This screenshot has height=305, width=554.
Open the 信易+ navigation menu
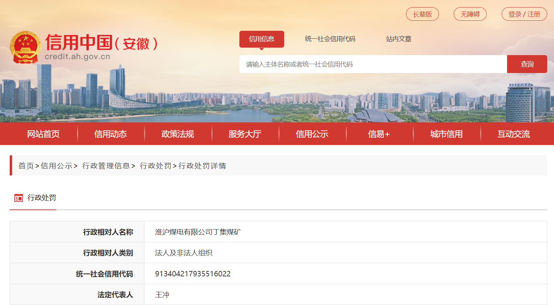pos(379,134)
